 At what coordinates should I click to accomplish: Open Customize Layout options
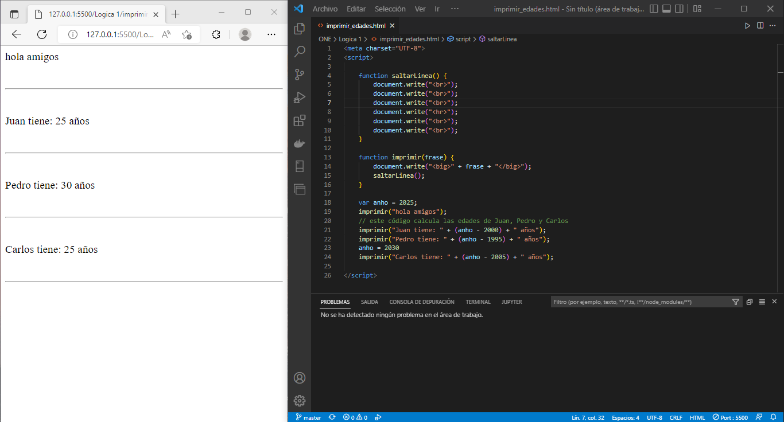pos(697,9)
